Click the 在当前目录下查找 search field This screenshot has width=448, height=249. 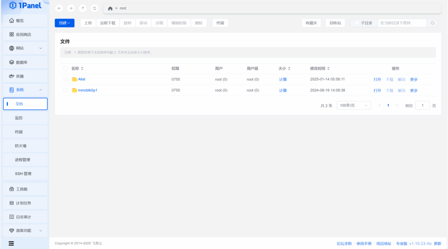(x=401, y=23)
